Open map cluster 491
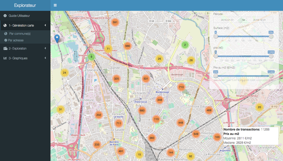Viewport: 283px width, 161px height. point(121,151)
